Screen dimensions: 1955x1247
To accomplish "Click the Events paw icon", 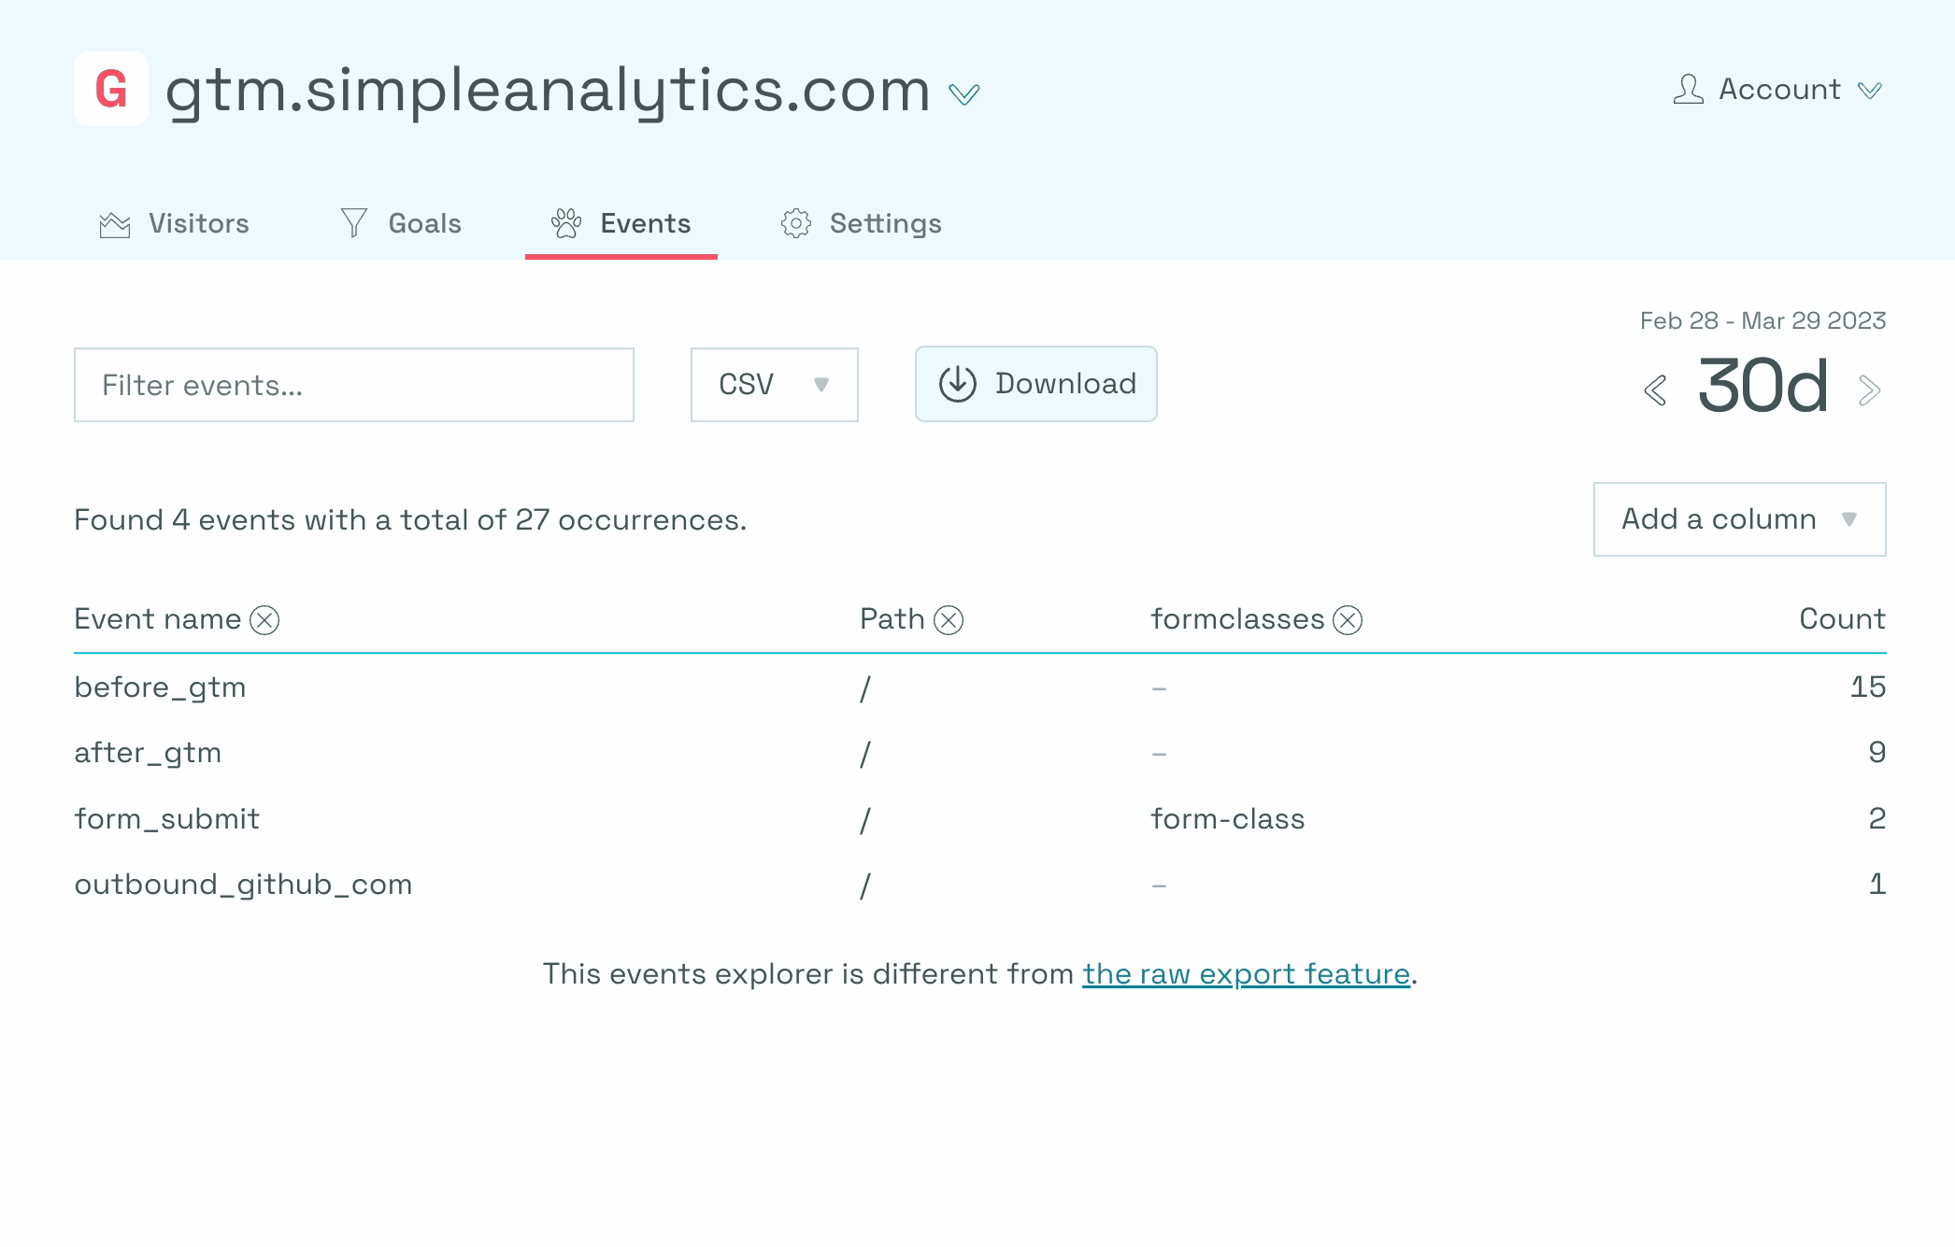I will 564,223.
